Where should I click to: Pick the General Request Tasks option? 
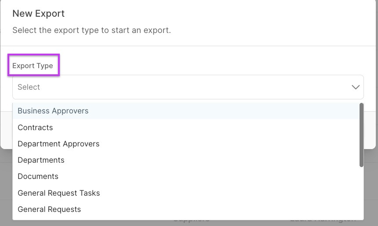coord(58,193)
